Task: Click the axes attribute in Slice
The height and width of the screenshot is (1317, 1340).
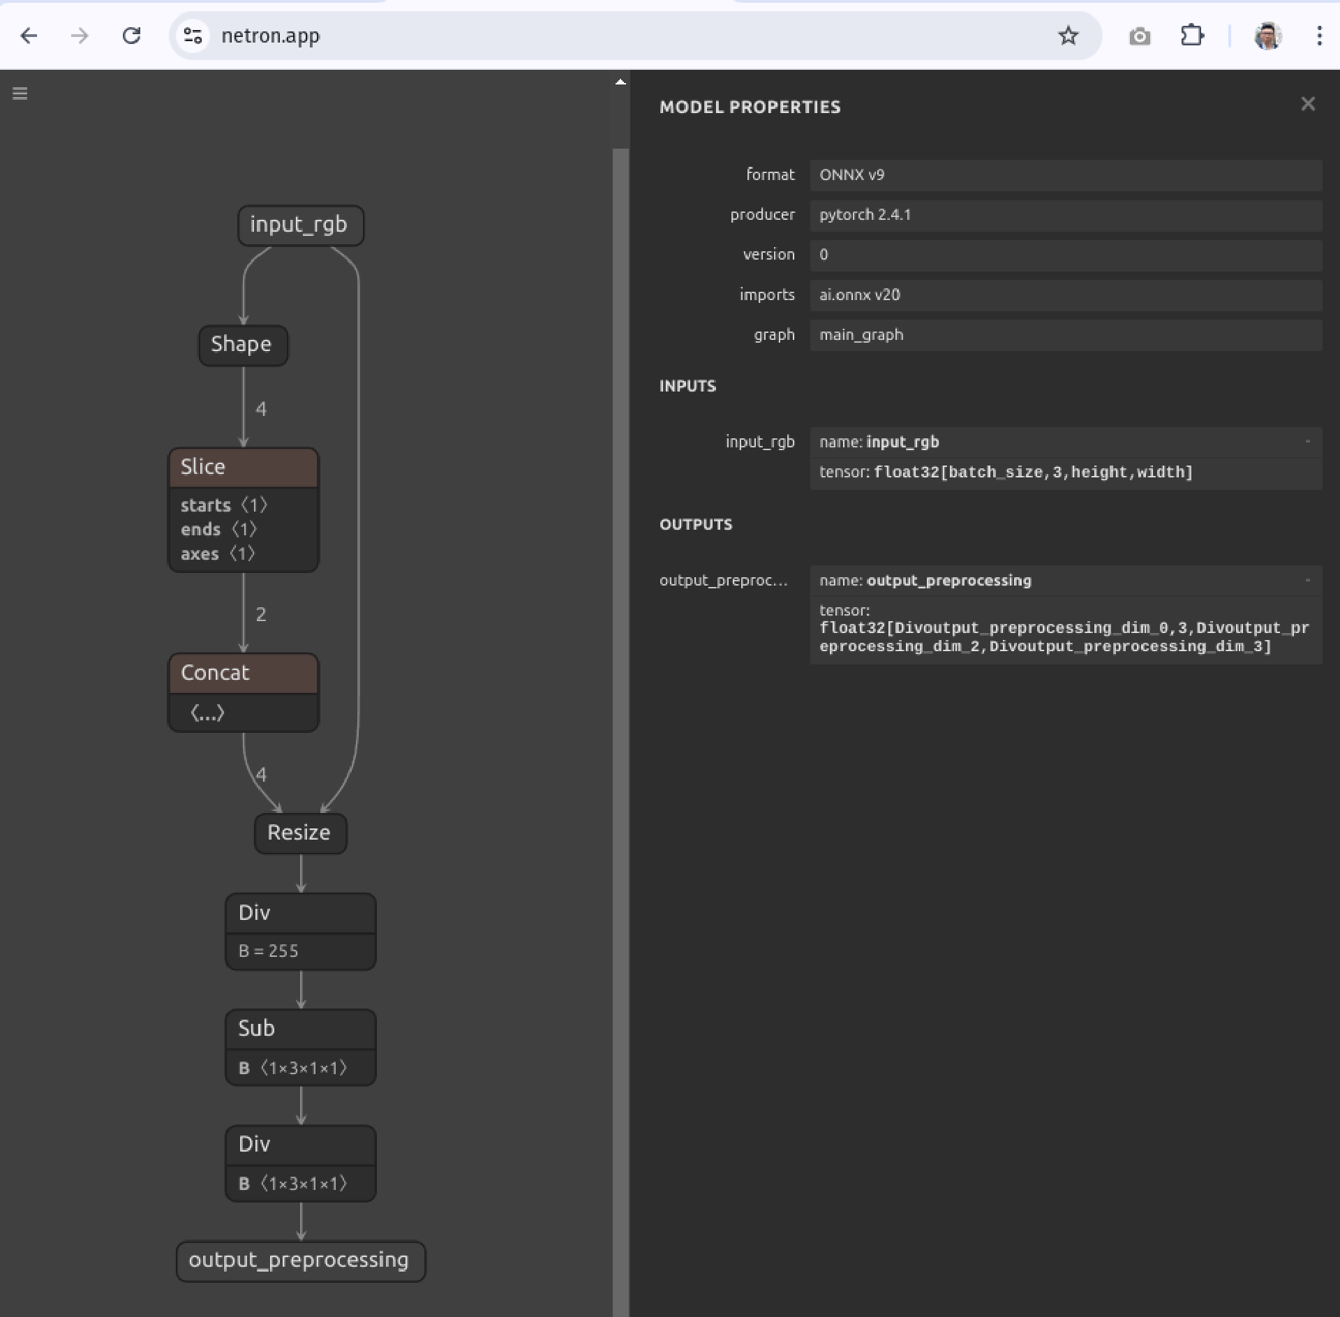Action: tap(218, 554)
